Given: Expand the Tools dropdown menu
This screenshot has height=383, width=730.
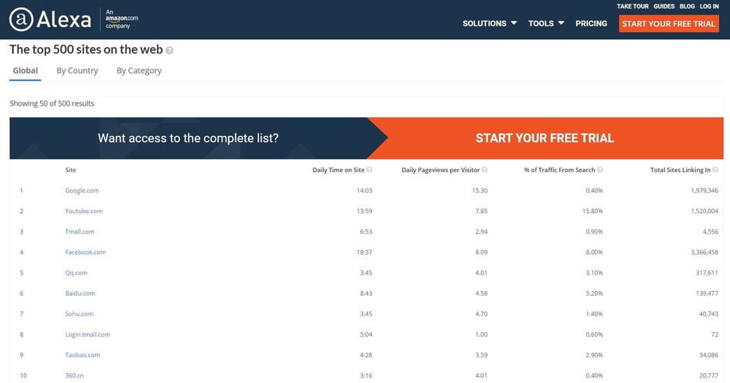Looking at the screenshot, I should (x=545, y=23).
